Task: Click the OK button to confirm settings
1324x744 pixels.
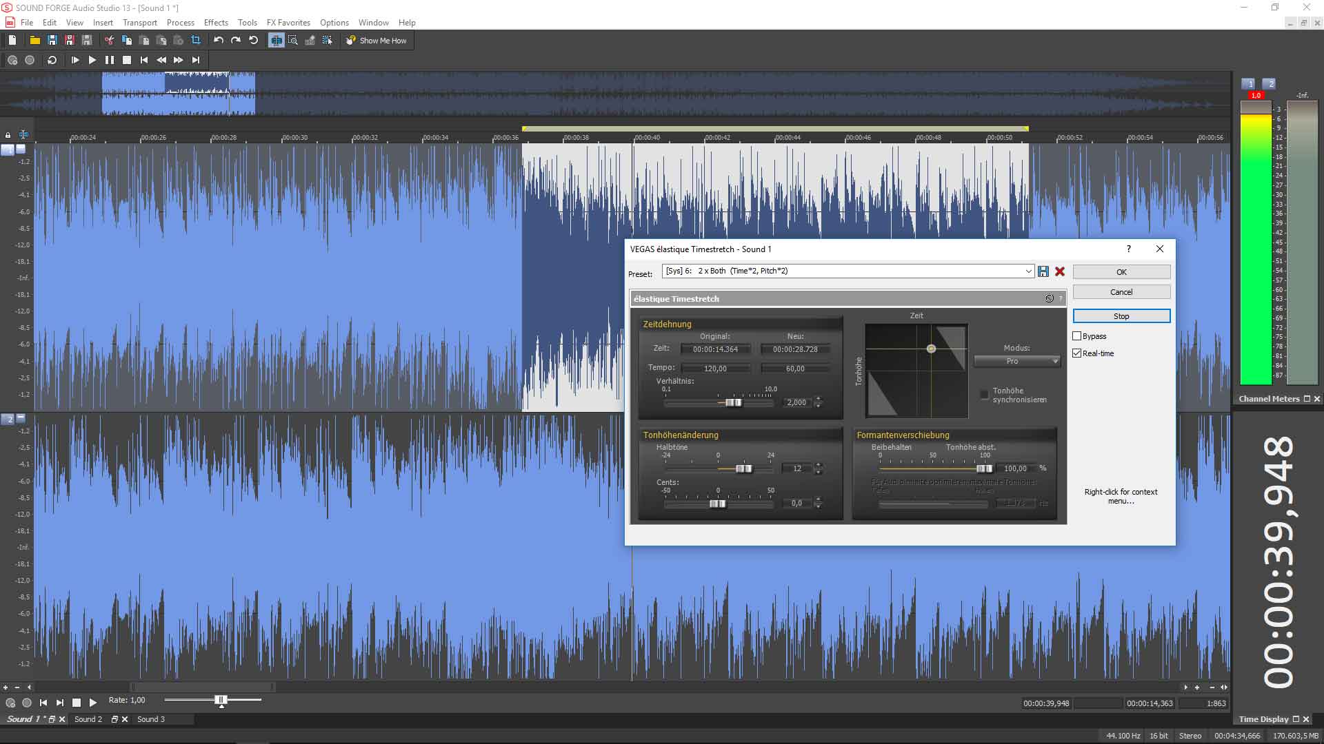Action: tap(1121, 271)
